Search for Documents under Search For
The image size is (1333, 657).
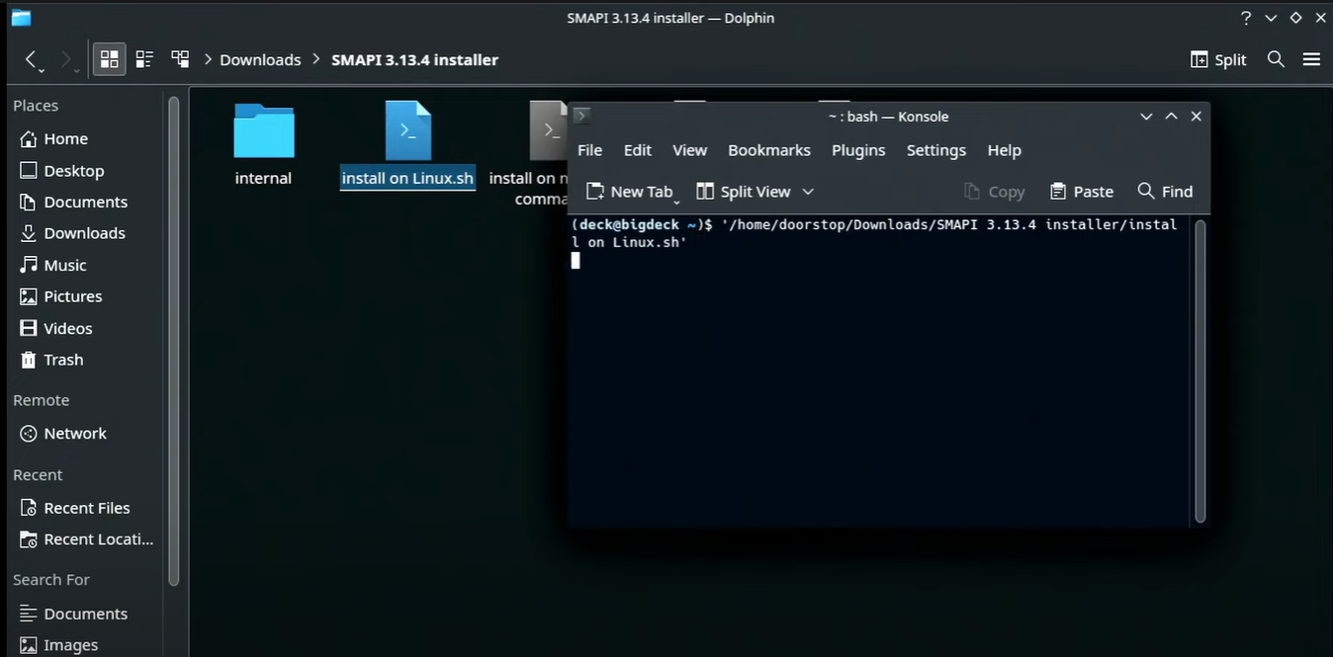[86, 614]
